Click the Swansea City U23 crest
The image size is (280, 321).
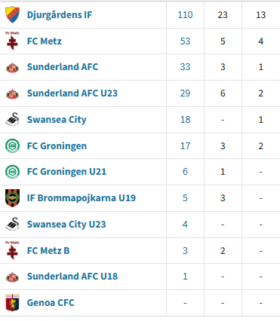click(12, 224)
